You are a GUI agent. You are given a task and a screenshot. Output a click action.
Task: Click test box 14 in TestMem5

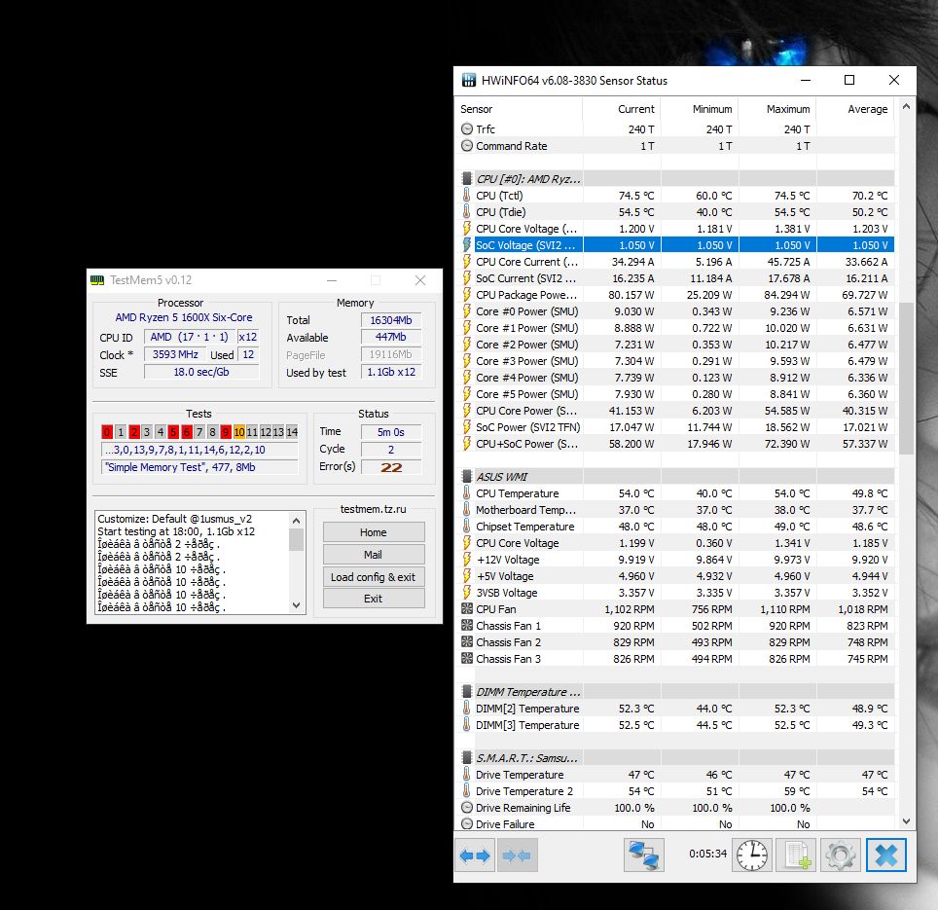click(x=292, y=431)
